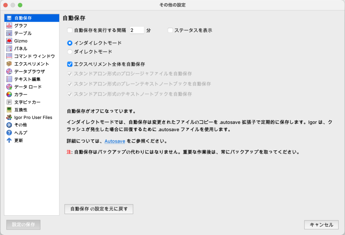Click the コマンド ウィンドウ icon
345x235 pixels.
(9, 56)
